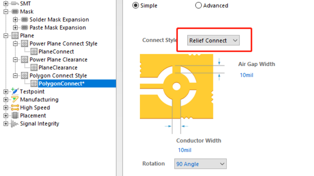The width and height of the screenshot is (314, 176).
Task: Click the Placement category icon
Action: (15, 116)
